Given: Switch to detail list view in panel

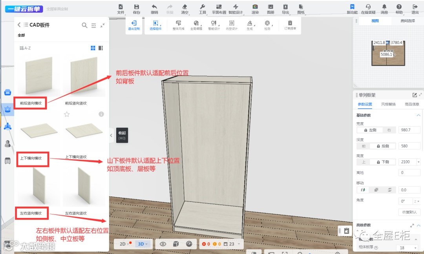Looking at the screenshot, I should pyautogui.click(x=101, y=48).
